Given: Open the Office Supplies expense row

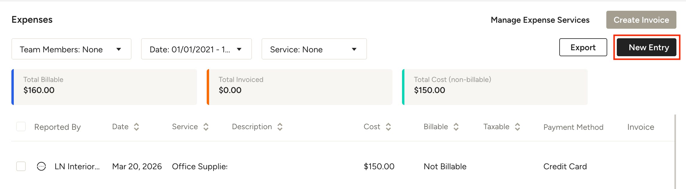Looking at the screenshot, I should pyautogui.click(x=343, y=166).
